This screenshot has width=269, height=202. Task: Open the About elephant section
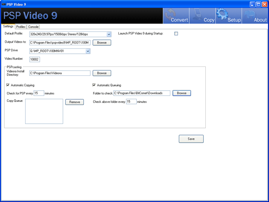tap(255, 16)
